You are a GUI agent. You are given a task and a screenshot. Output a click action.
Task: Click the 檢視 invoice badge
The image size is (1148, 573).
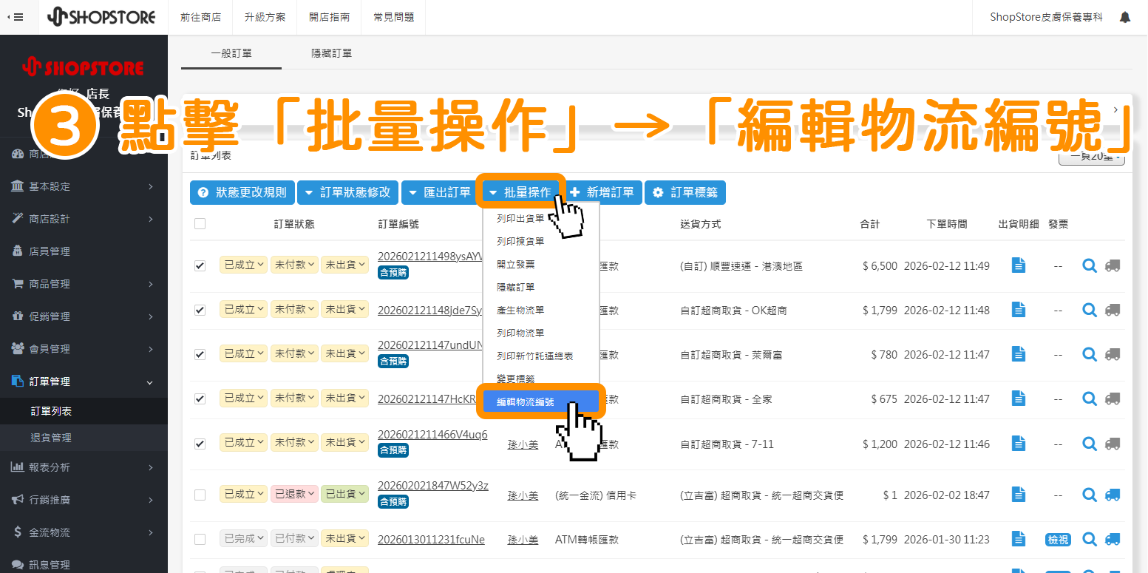tap(1058, 540)
